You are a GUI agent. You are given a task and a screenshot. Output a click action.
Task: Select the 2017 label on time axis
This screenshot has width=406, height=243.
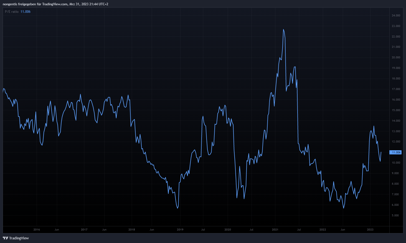(x=84, y=230)
